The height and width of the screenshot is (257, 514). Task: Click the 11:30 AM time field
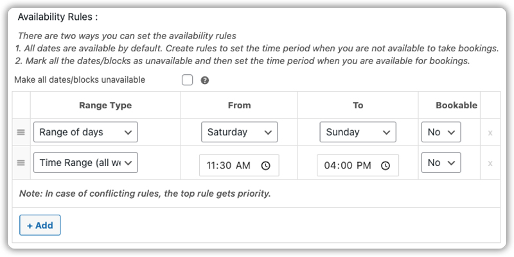coord(239,165)
